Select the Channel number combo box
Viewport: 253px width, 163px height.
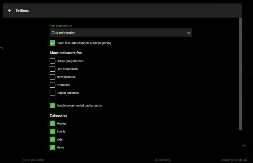point(121,33)
